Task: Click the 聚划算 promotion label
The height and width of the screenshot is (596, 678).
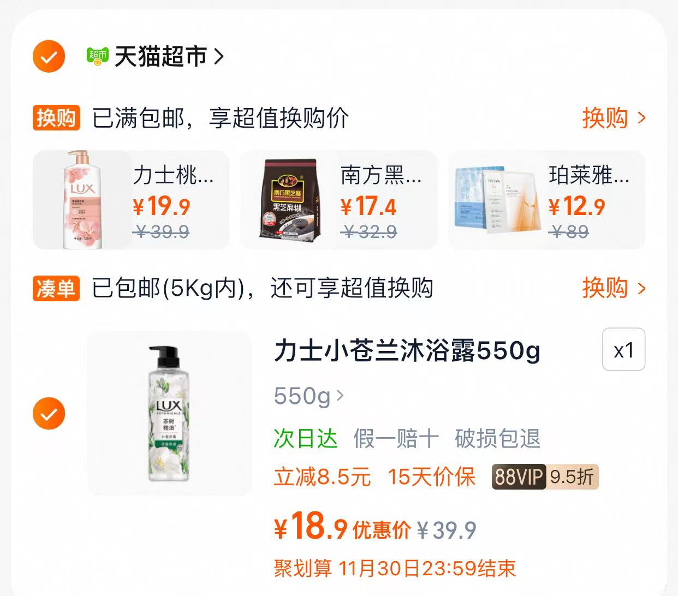Action: 302,569
